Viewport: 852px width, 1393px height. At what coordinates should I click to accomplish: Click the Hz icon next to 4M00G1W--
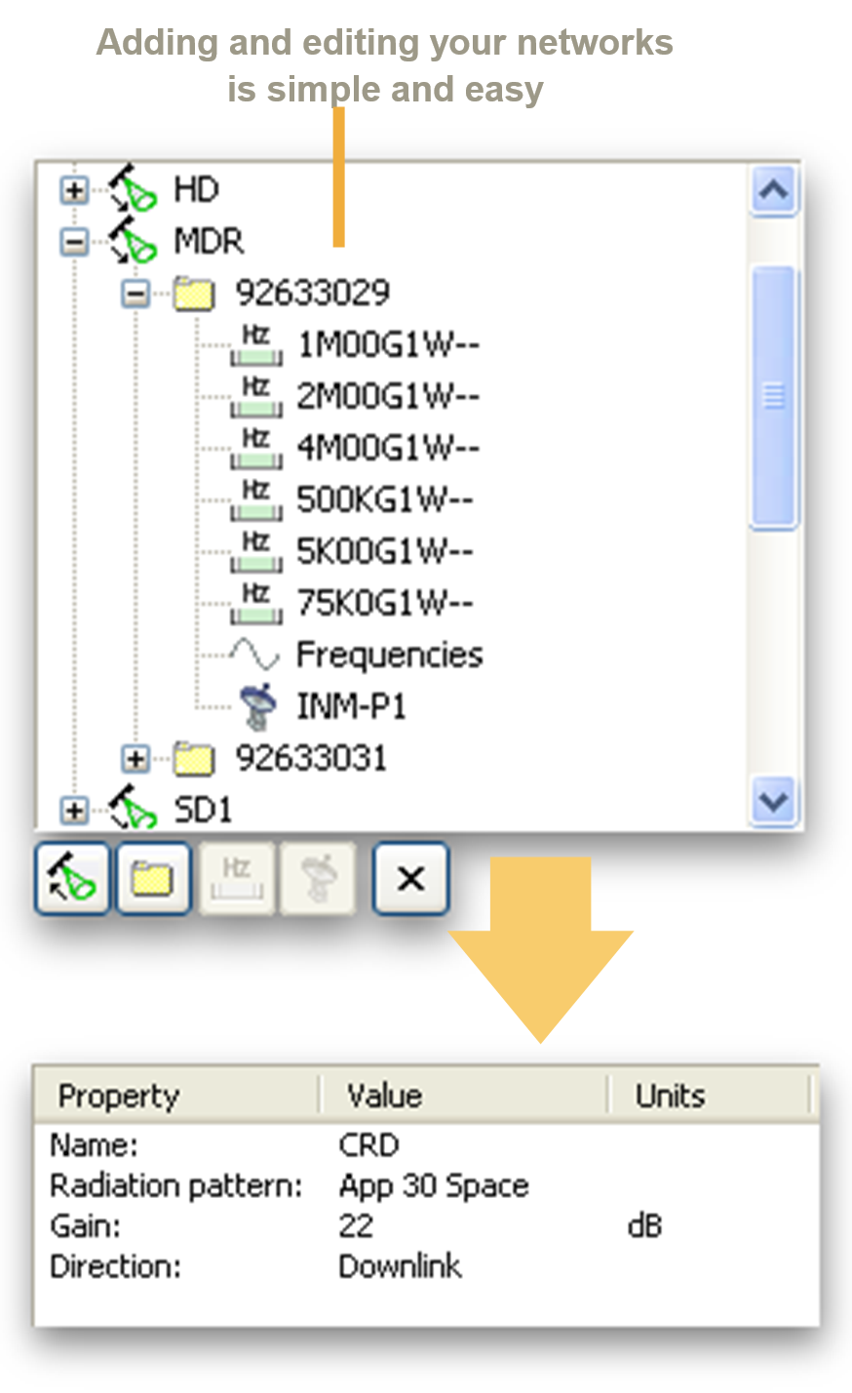tap(256, 448)
